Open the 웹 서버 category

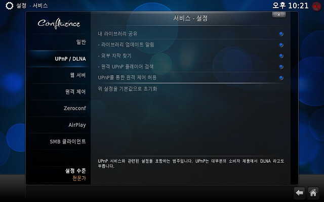pos(59,75)
